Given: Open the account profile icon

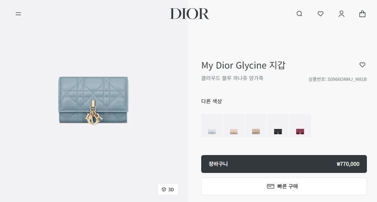Looking at the screenshot, I should [x=341, y=14].
